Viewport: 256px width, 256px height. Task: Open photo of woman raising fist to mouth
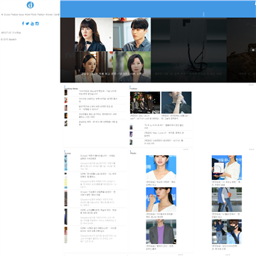click(x=161, y=200)
